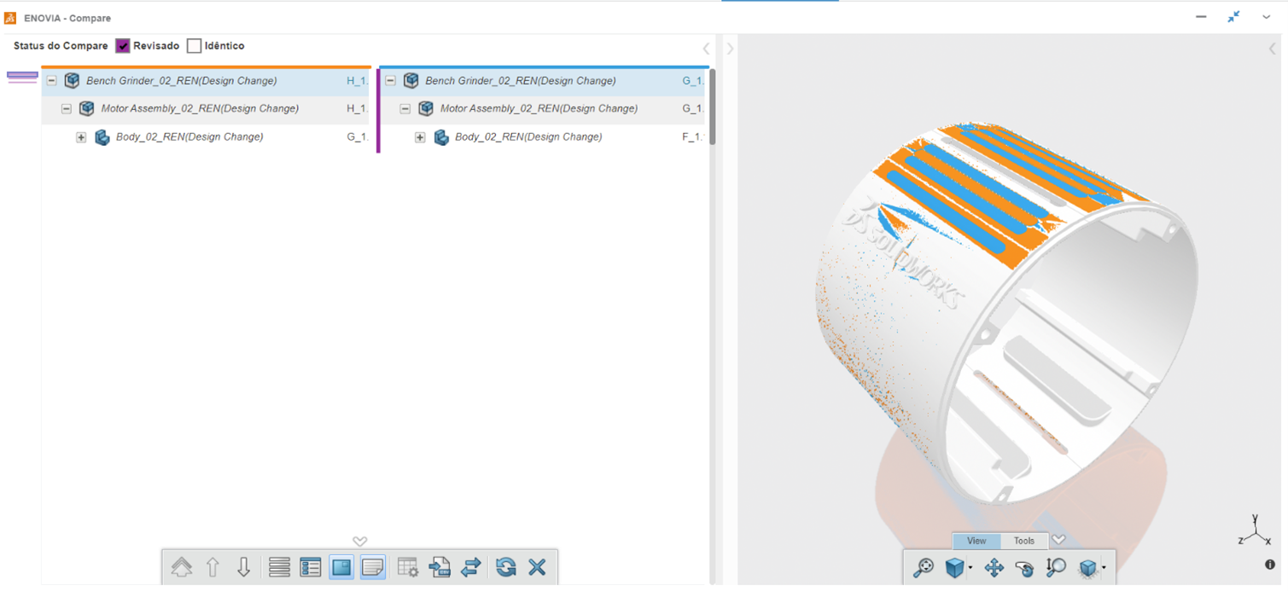The image size is (1288, 591).
Task: Collapse the viewer toolbar chevron beside Tools
Action: point(1059,540)
